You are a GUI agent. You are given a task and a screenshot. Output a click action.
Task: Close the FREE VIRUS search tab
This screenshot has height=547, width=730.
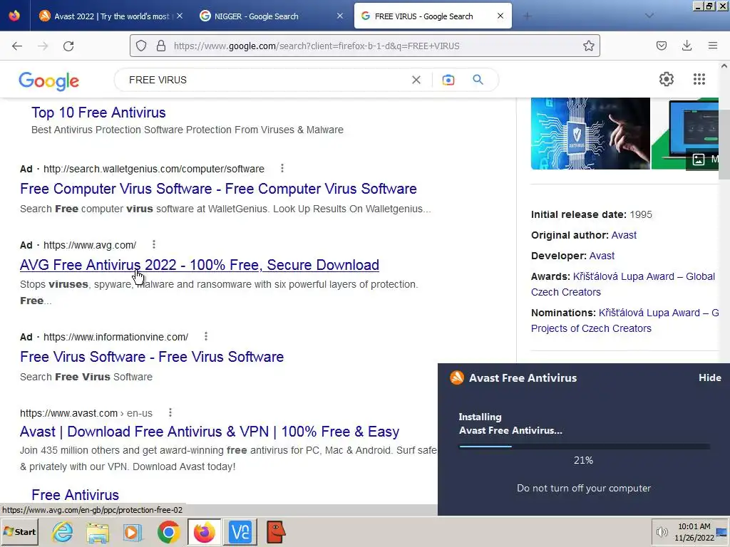[500, 16]
